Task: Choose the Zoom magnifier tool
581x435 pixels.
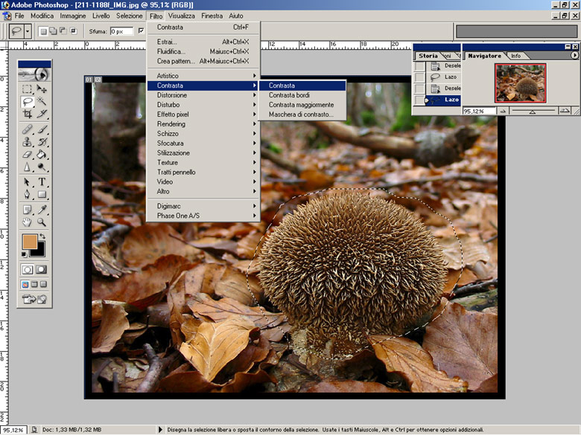Action: click(42, 222)
